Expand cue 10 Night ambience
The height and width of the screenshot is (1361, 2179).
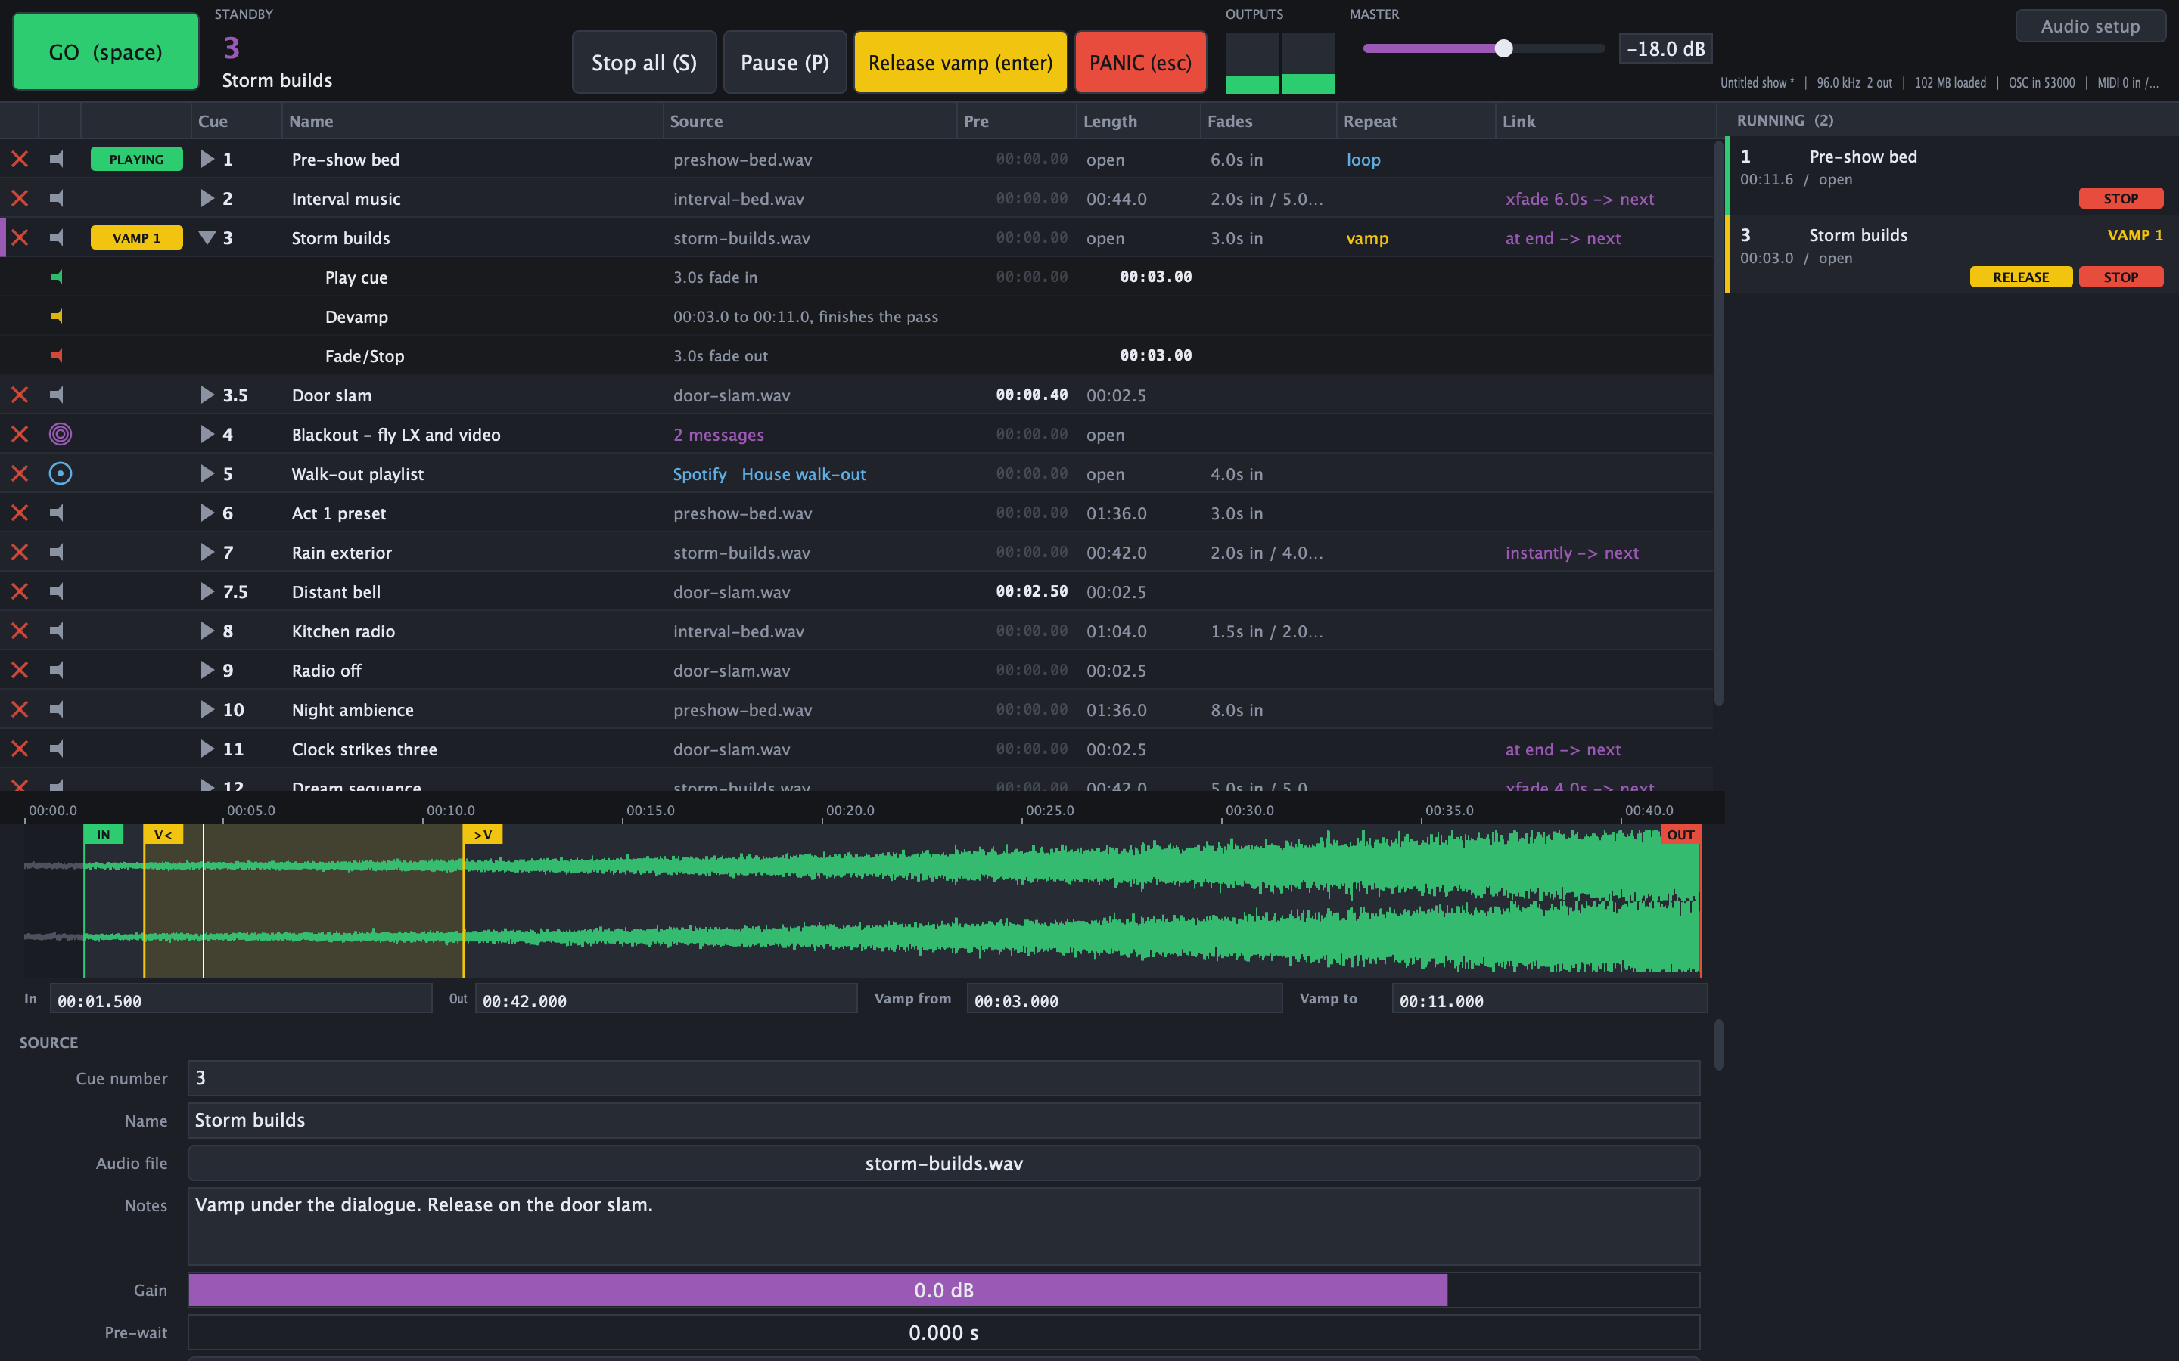pyautogui.click(x=207, y=709)
